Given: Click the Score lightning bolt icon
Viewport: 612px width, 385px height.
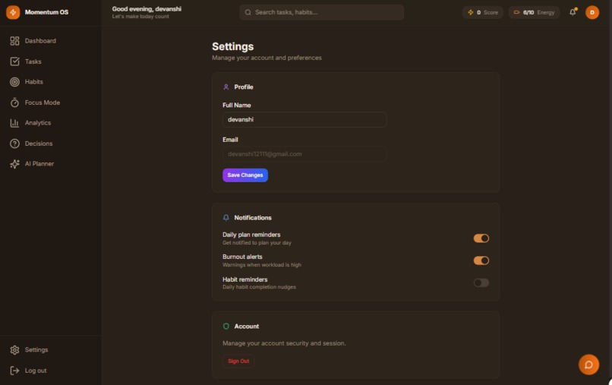Looking at the screenshot, I should click(470, 12).
